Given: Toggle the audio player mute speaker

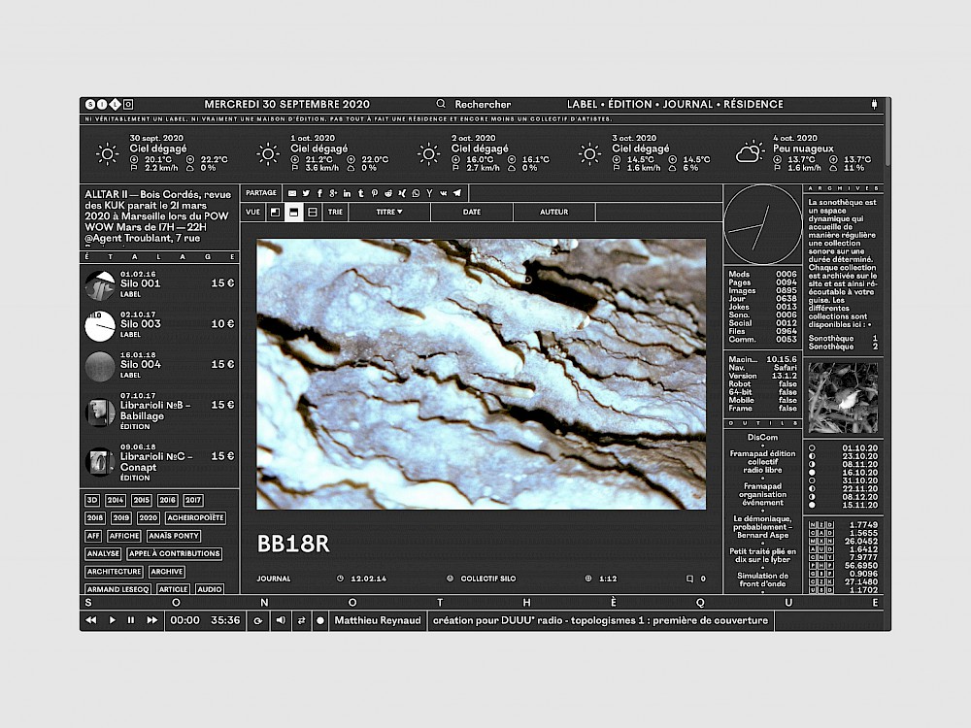Looking at the screenshot, I should coord(280,620).
